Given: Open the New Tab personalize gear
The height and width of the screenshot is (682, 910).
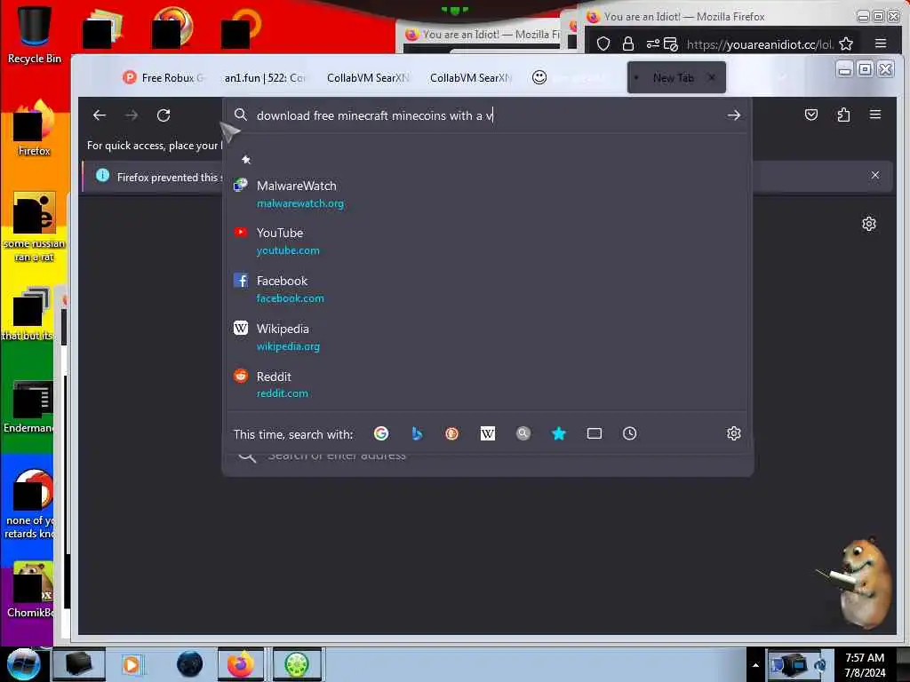Looking at the screenshot, I should click(x=869, y=224).
